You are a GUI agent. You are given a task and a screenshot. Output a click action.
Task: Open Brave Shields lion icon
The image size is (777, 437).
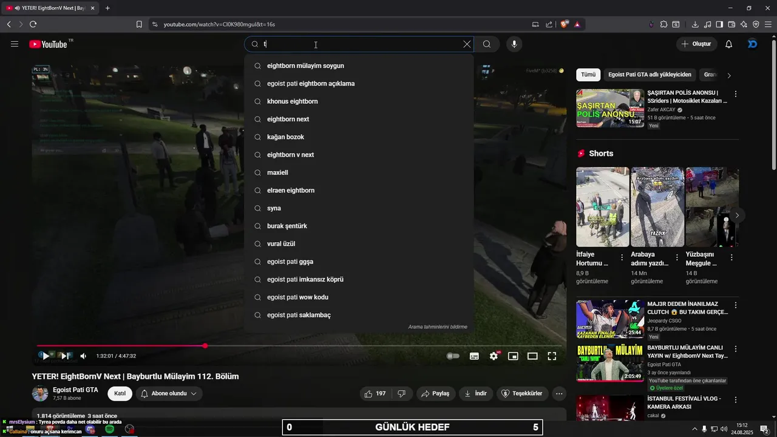[565, 24]
